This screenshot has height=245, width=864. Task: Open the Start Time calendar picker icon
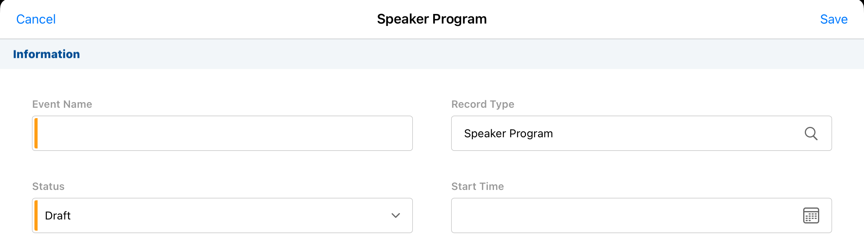811,215
